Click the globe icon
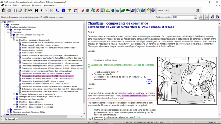The height and width of the screenshot is (124, 221). [x=113, y=10]
